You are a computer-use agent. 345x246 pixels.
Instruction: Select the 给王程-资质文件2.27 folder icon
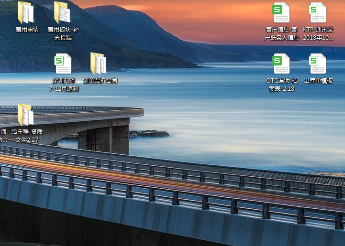26,115
